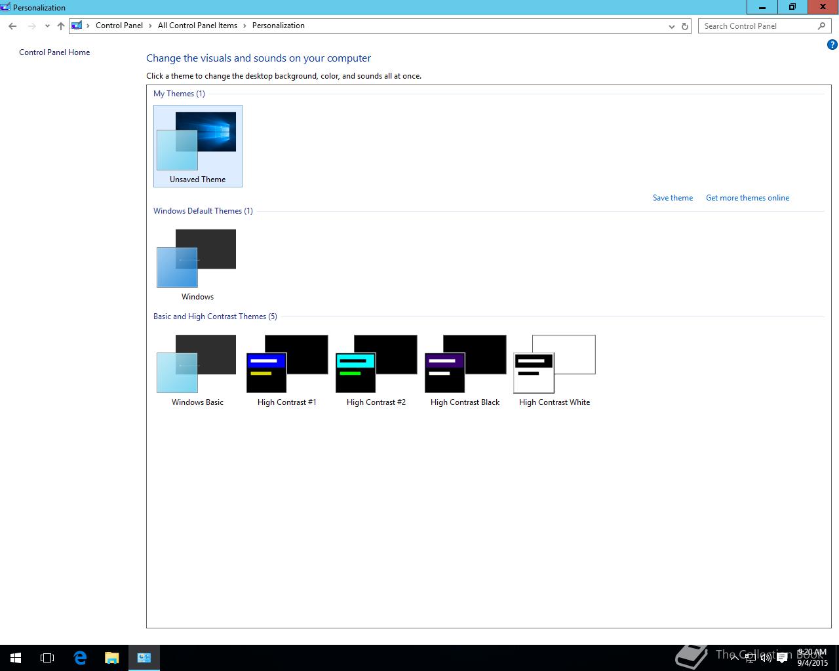839x671 pixels.
Task: Click the search magnifier icon
Action: [x=821, y=26]
